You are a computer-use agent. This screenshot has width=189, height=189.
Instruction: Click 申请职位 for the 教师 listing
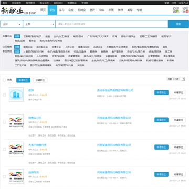161,92
